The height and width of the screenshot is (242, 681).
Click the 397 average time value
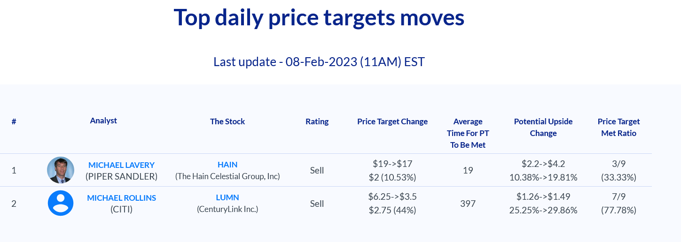point(468,204)
